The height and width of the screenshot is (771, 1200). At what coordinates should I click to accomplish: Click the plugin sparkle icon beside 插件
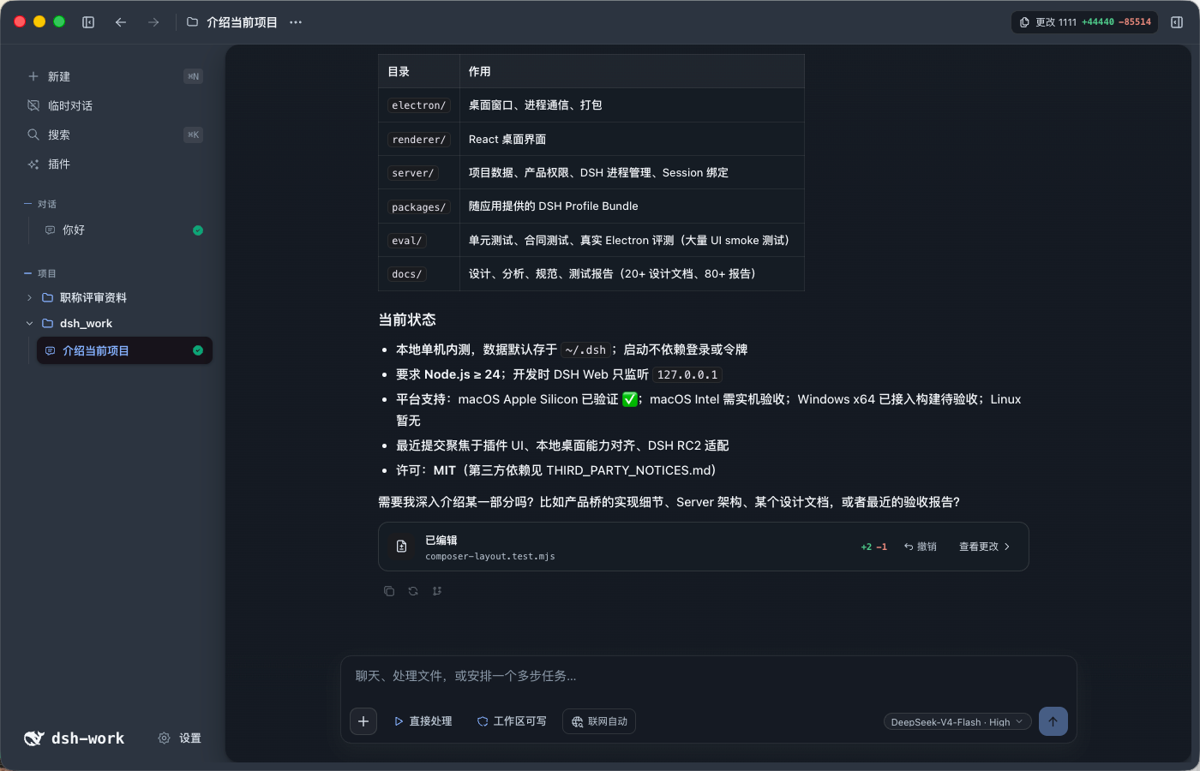pos(33,164)
